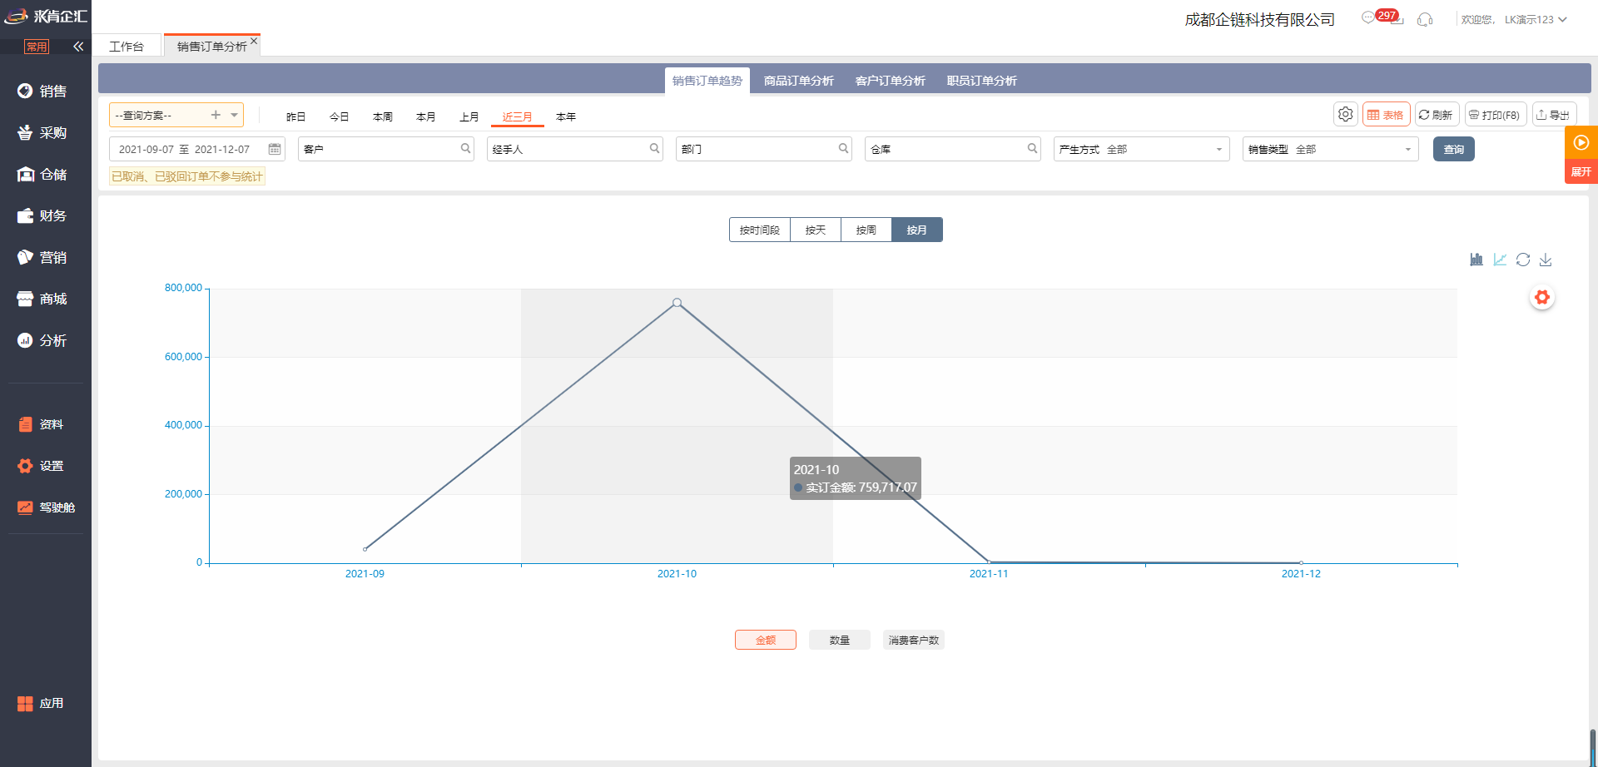Click the chart restore refresh icon
This screenshot has height=767, width=1598.
(x=1523, y=260)
